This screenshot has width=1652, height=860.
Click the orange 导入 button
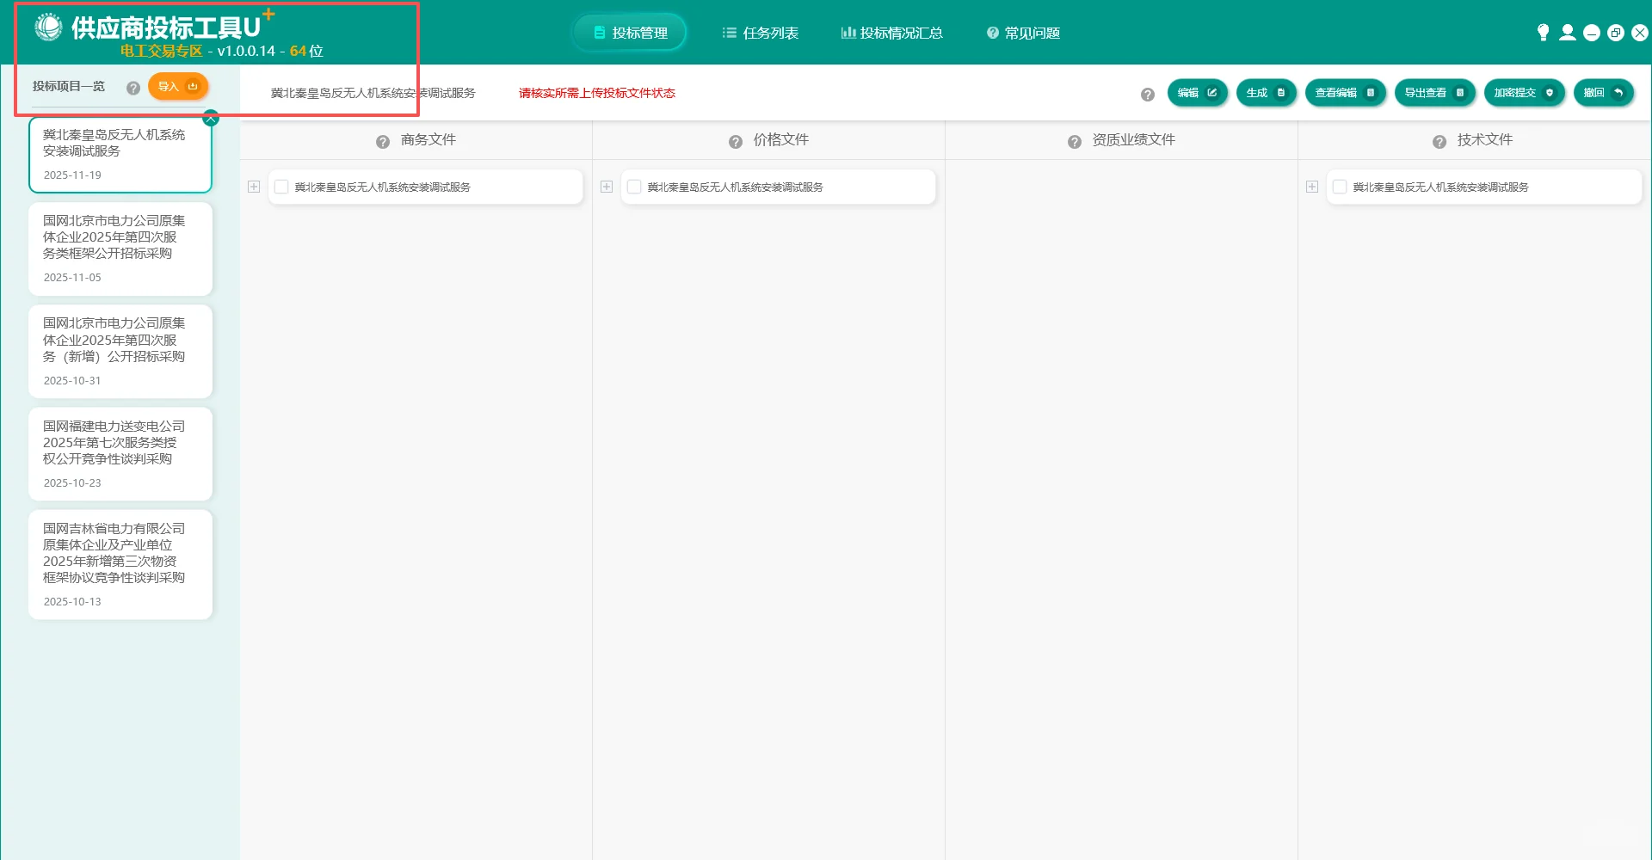coord(178,86)
